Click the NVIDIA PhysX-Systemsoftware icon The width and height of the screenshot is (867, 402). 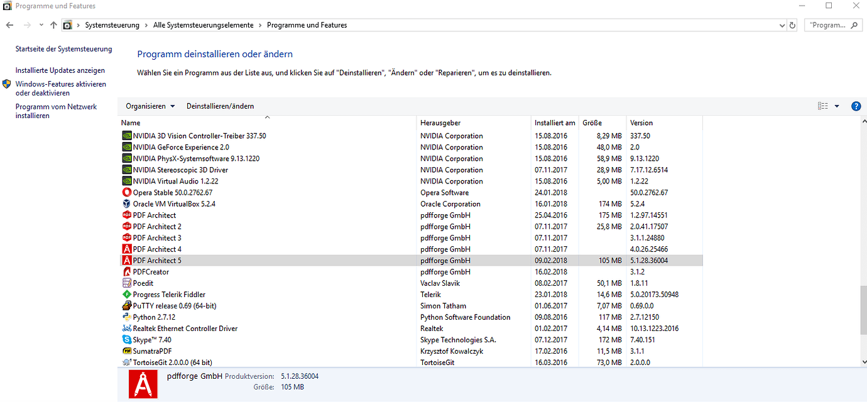point(127,158)
